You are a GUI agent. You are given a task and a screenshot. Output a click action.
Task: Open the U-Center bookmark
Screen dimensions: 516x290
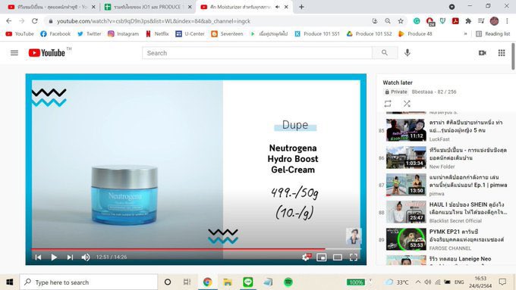(190, 34)
